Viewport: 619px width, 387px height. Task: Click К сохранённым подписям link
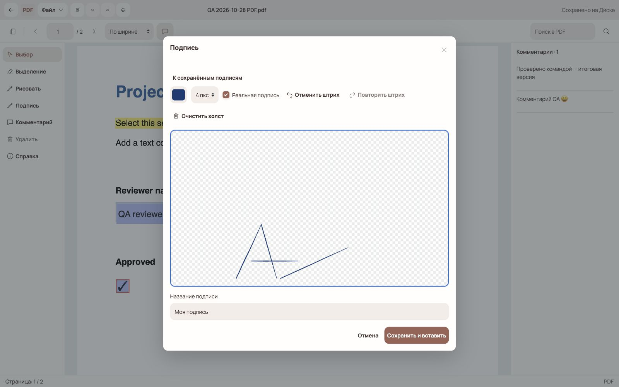click(207, 78)
